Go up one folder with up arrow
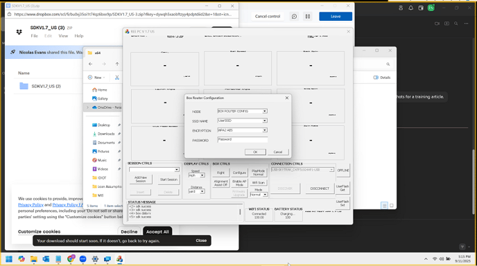Image resolution: width=477 pixels, height=266 pixels. [x=117, y=64]
